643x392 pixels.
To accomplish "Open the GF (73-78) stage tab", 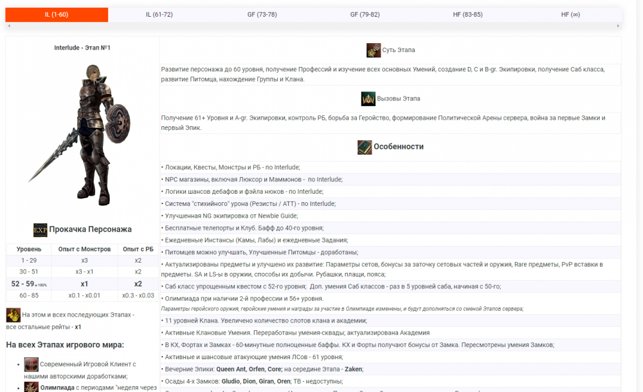I will (262, 14).
